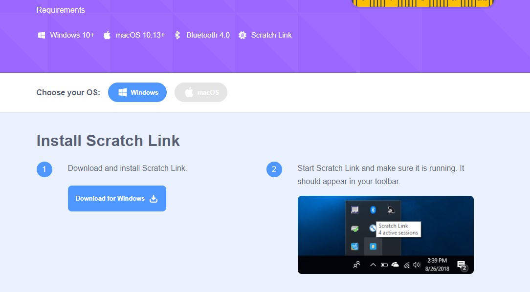The image size is (530, 292).
Task: Open the notification center icon with badge 2
Action: 462,266
